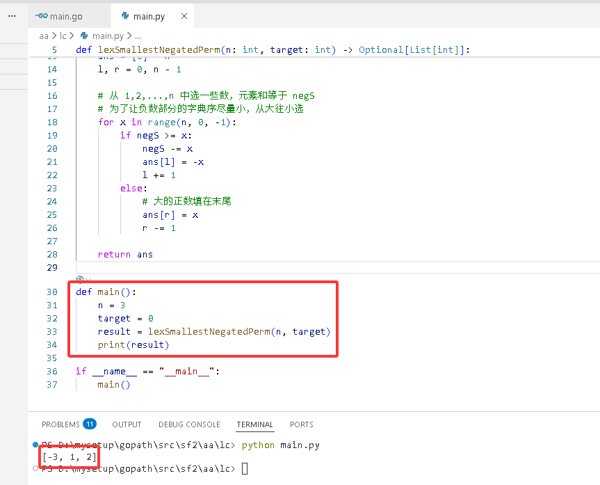
Task: Click the for loop on line 18
Action: tap(168, 122)
